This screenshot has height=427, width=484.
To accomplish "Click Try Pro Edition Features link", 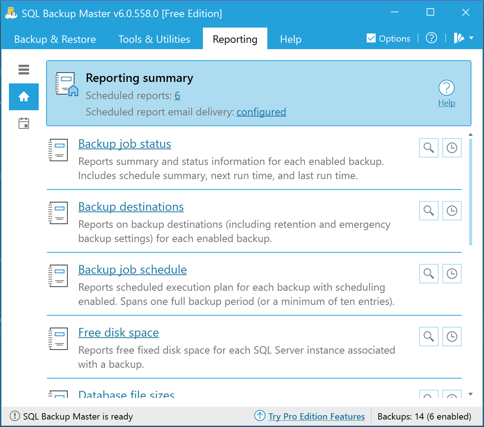I will tap(316, 417).
